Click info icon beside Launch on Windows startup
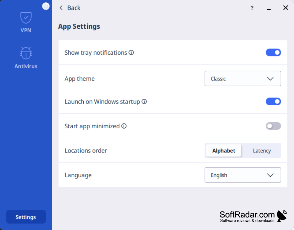 144,102
